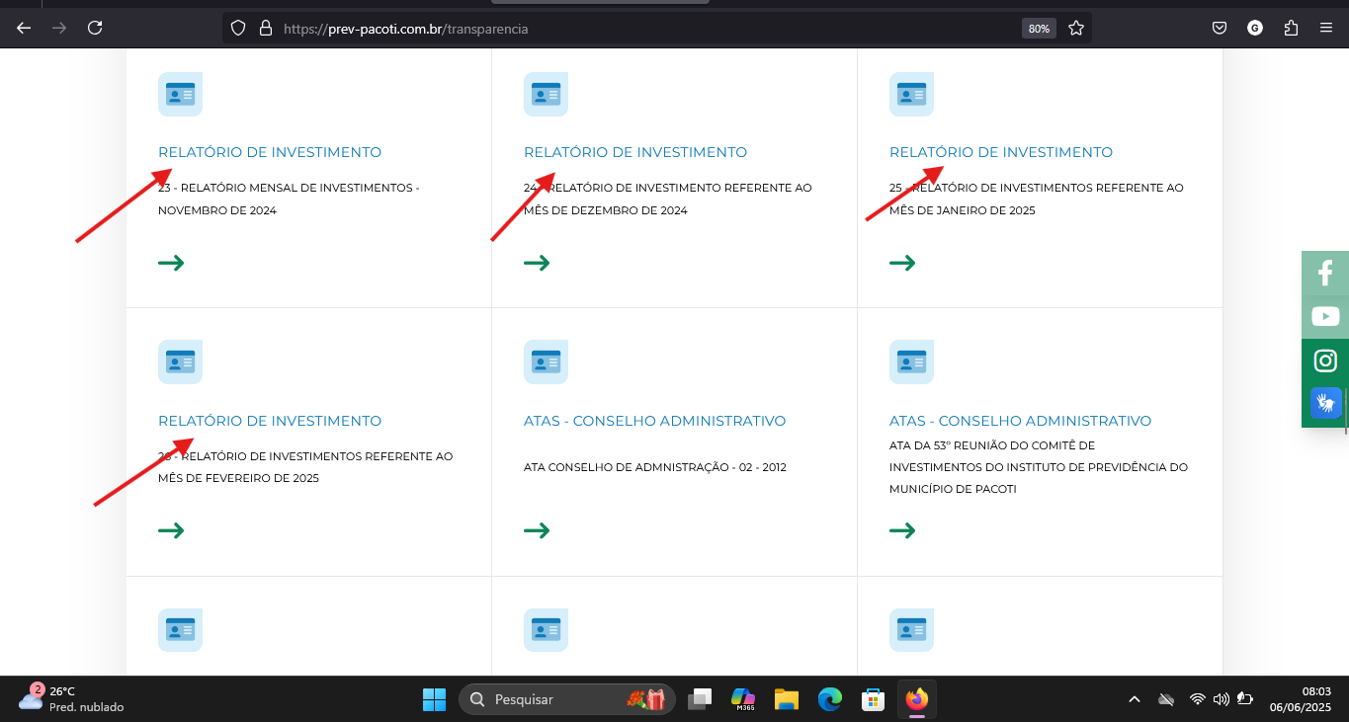
Task: Expand hidden system tray icons chevron
Action: click(1135, 699)
